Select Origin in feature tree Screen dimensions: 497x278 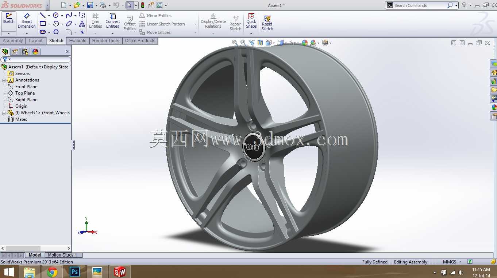(x=21, y=106)
